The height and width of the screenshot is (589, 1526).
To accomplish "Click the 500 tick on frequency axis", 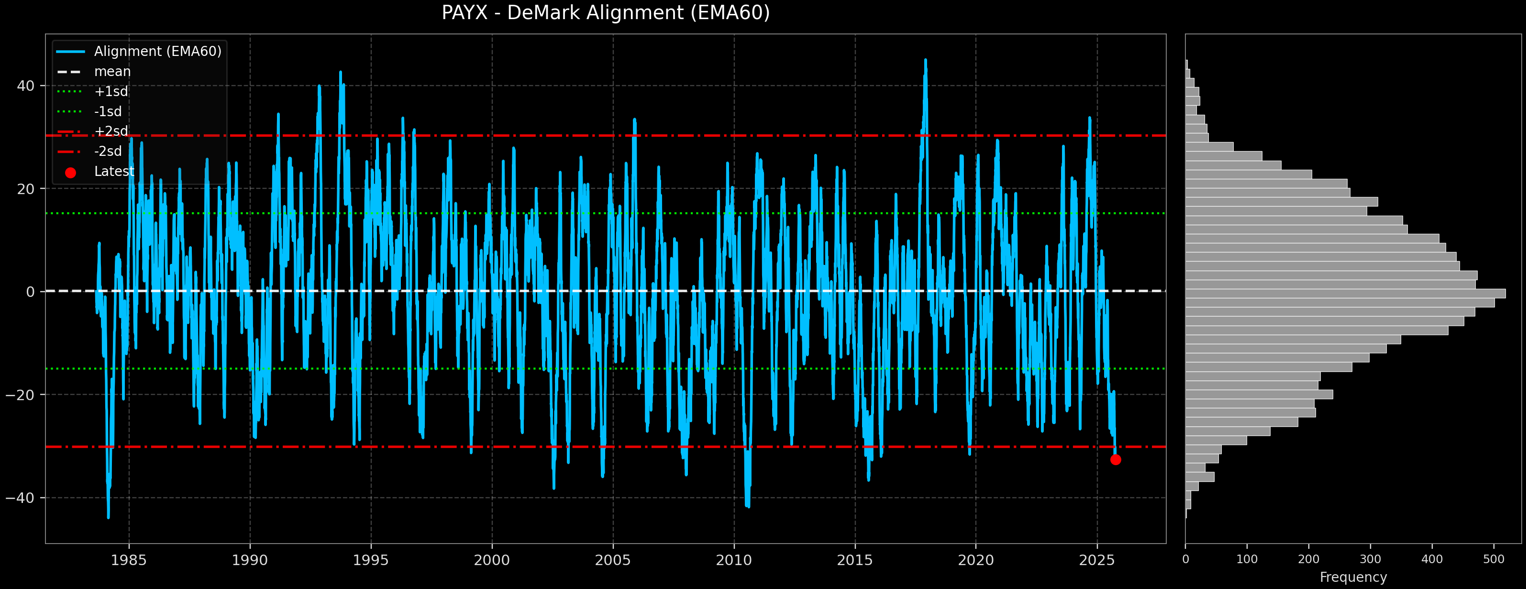I will [1493, 559].
